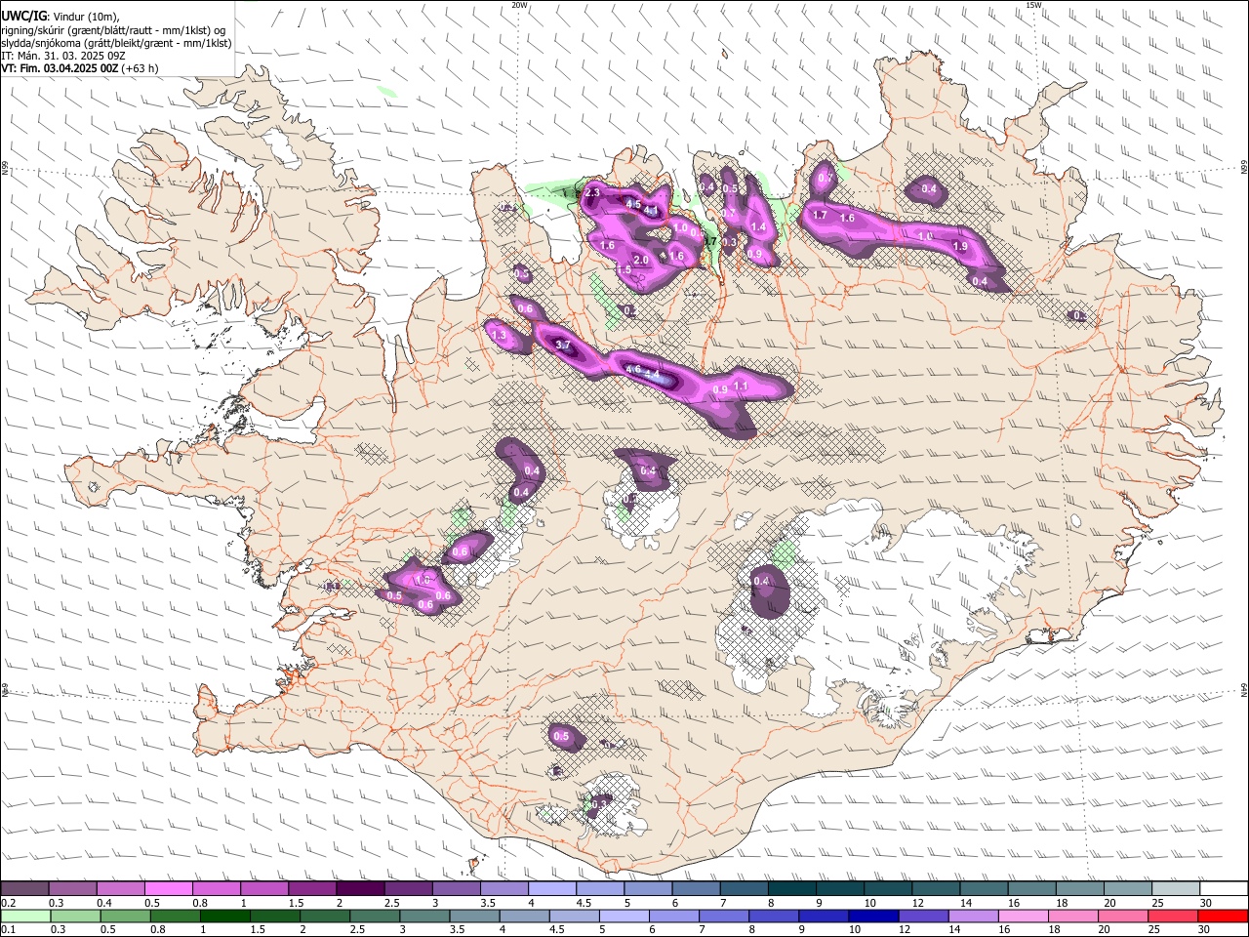Select the 1.9 precipitation value on the map
1249x937 pixels.
point(960,247)
